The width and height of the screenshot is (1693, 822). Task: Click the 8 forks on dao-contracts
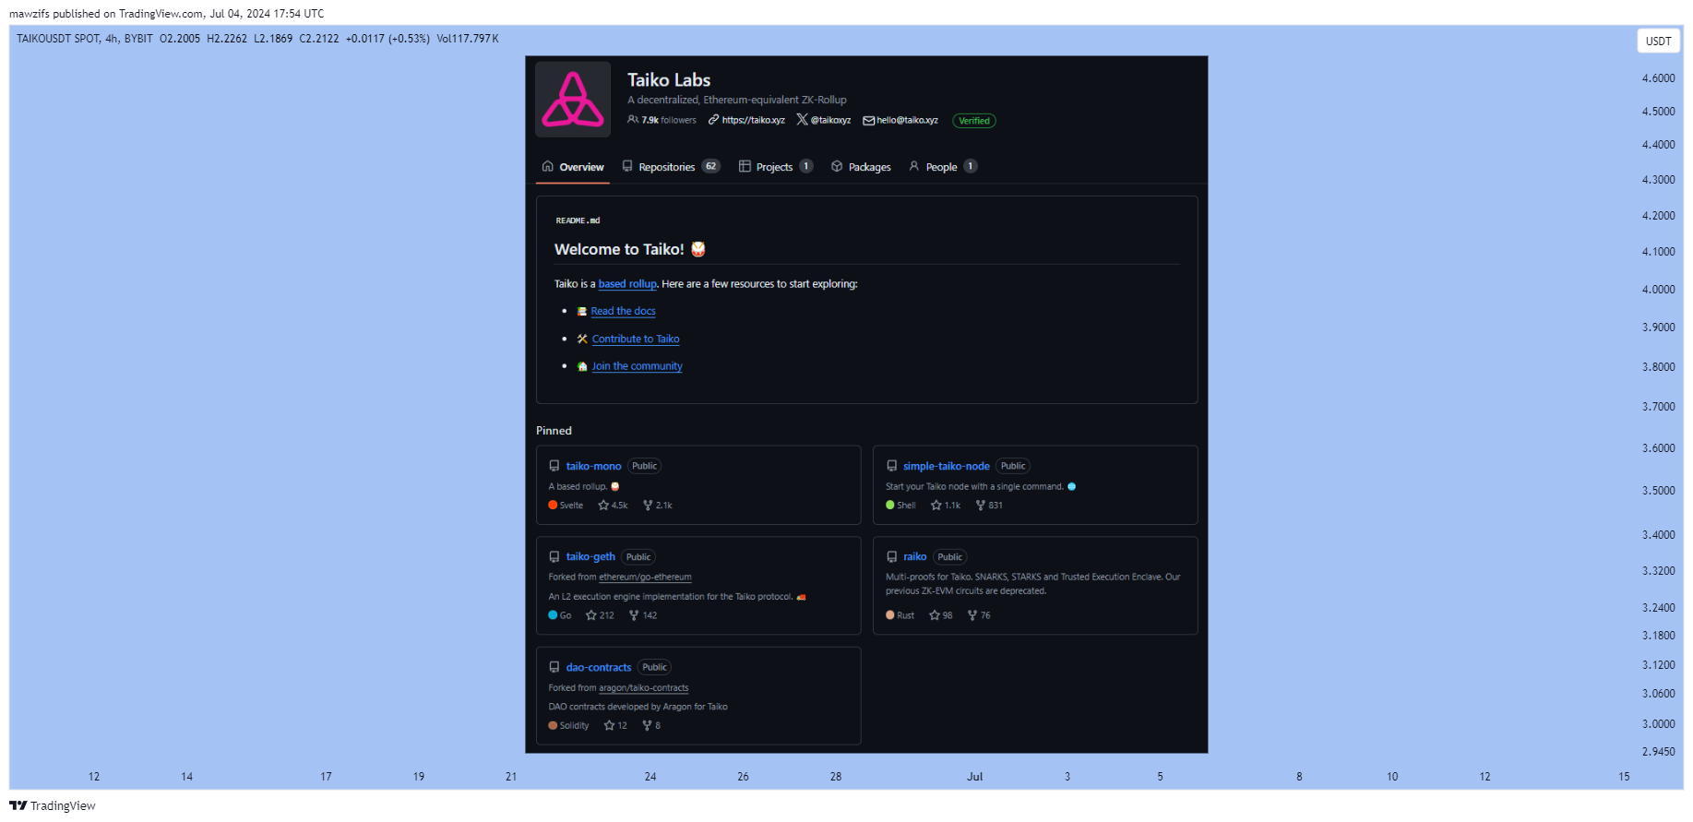651,726
